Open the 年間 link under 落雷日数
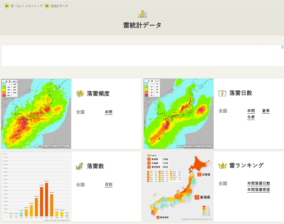Image resolution: width=284 pixels, height=224 pixels. (x=251, y=111)
